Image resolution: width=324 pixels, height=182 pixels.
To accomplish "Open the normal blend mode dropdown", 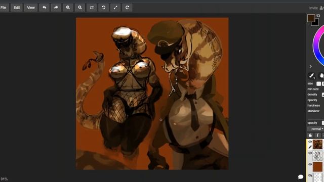I will click(x=316, y=129).
